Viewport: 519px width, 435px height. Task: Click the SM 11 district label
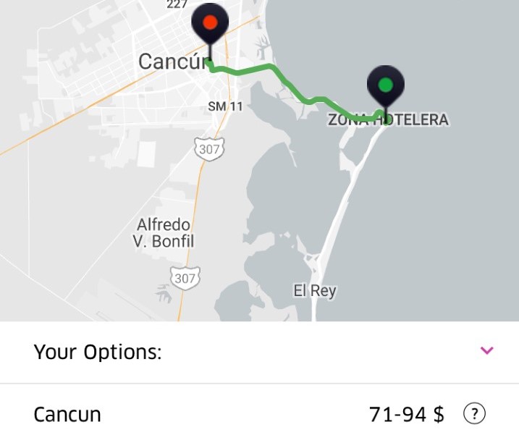coord(225,106)
